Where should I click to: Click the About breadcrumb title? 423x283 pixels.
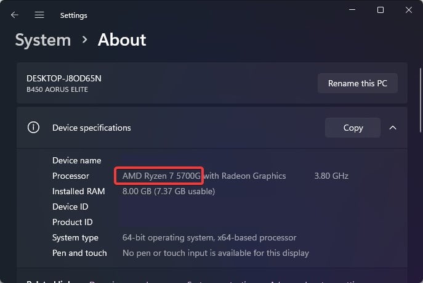(x=122, y=40)
